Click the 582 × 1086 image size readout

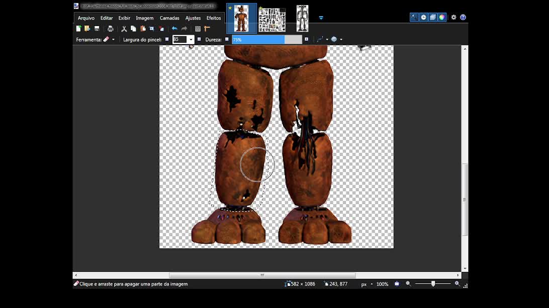(x=300, y=284)
